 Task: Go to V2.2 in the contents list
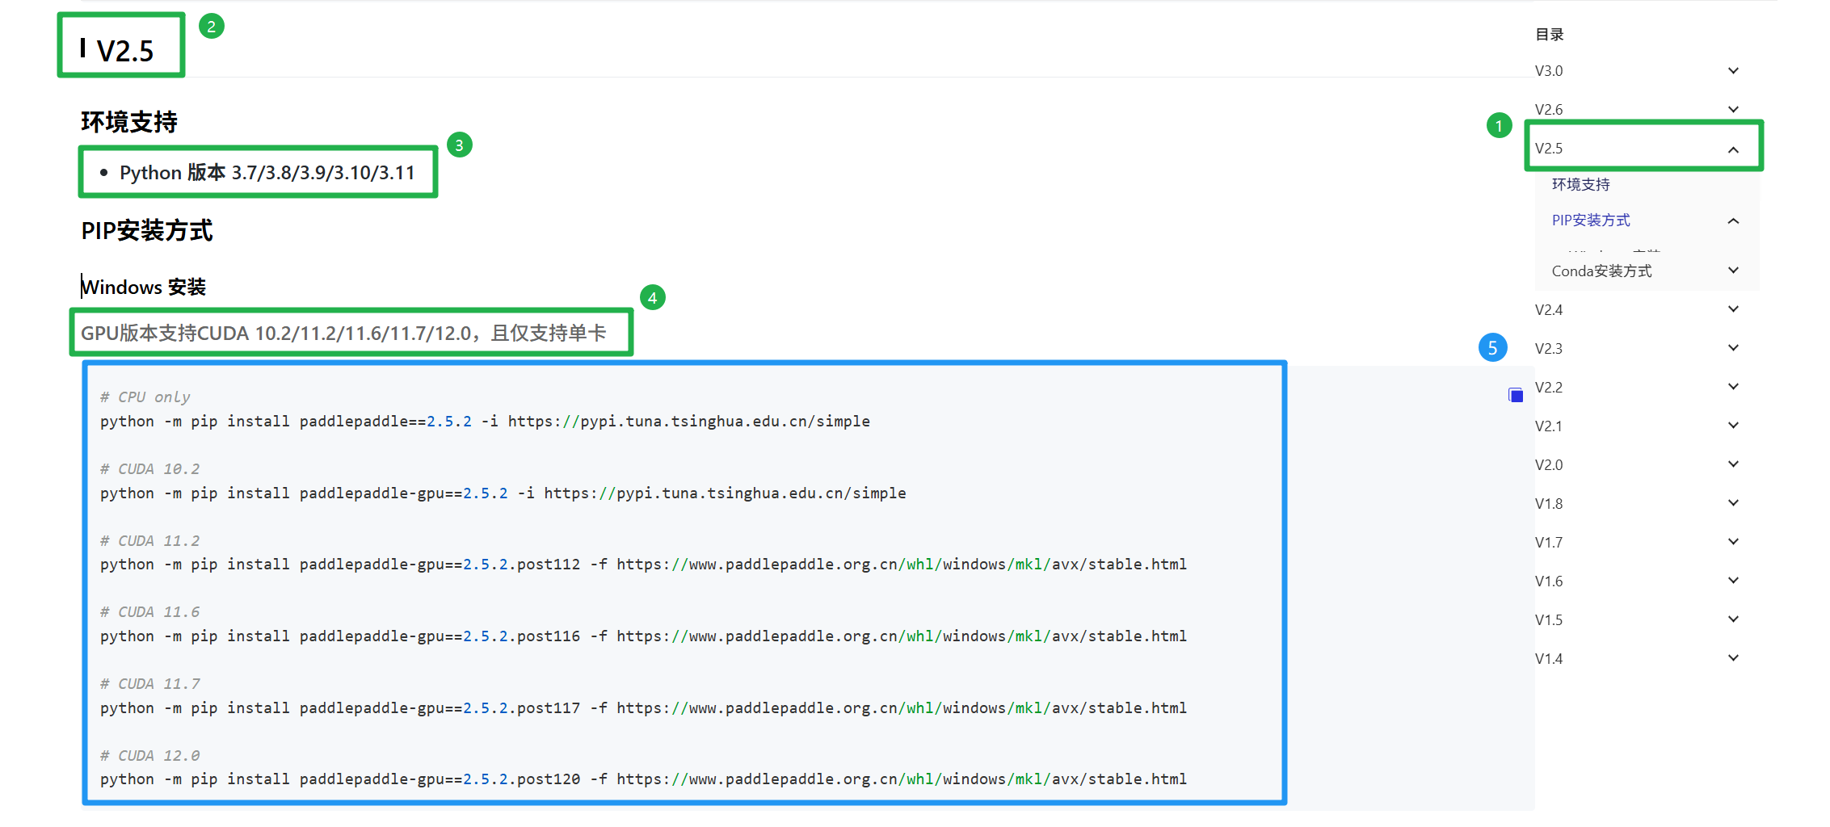(1549, 388)
